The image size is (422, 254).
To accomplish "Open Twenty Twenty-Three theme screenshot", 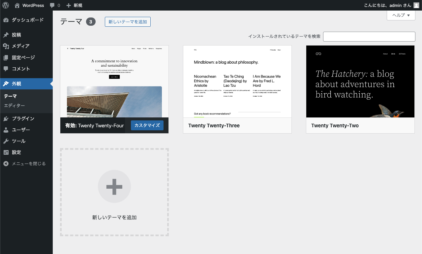I will point(237,81).
